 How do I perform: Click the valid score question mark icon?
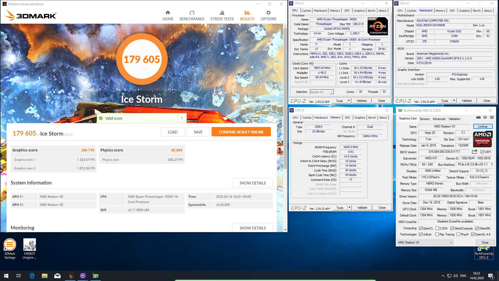point(182,118)
